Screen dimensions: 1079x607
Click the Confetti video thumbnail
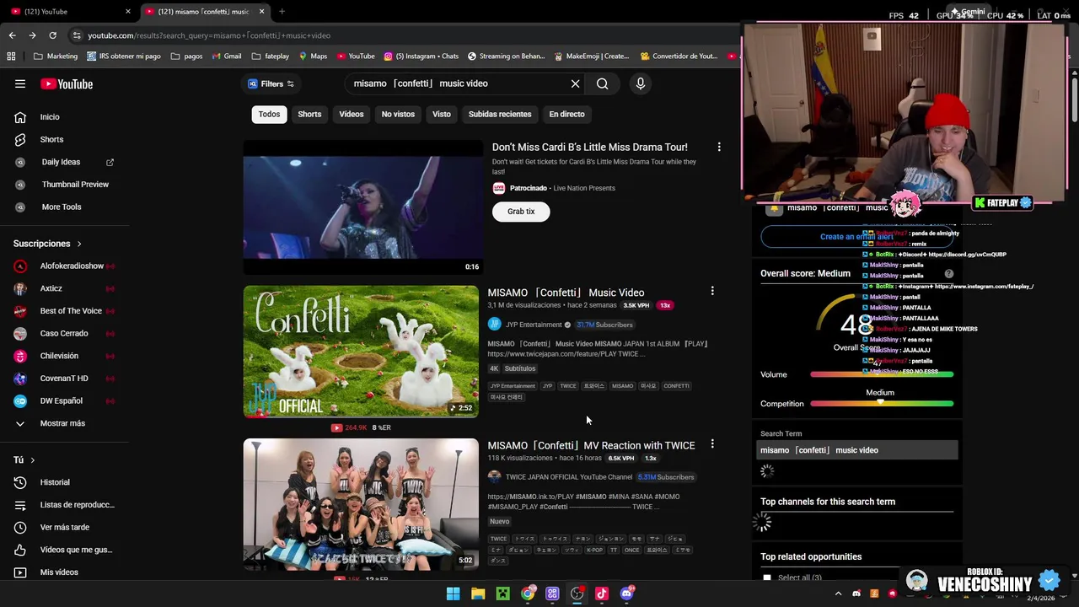coord(361,352)
